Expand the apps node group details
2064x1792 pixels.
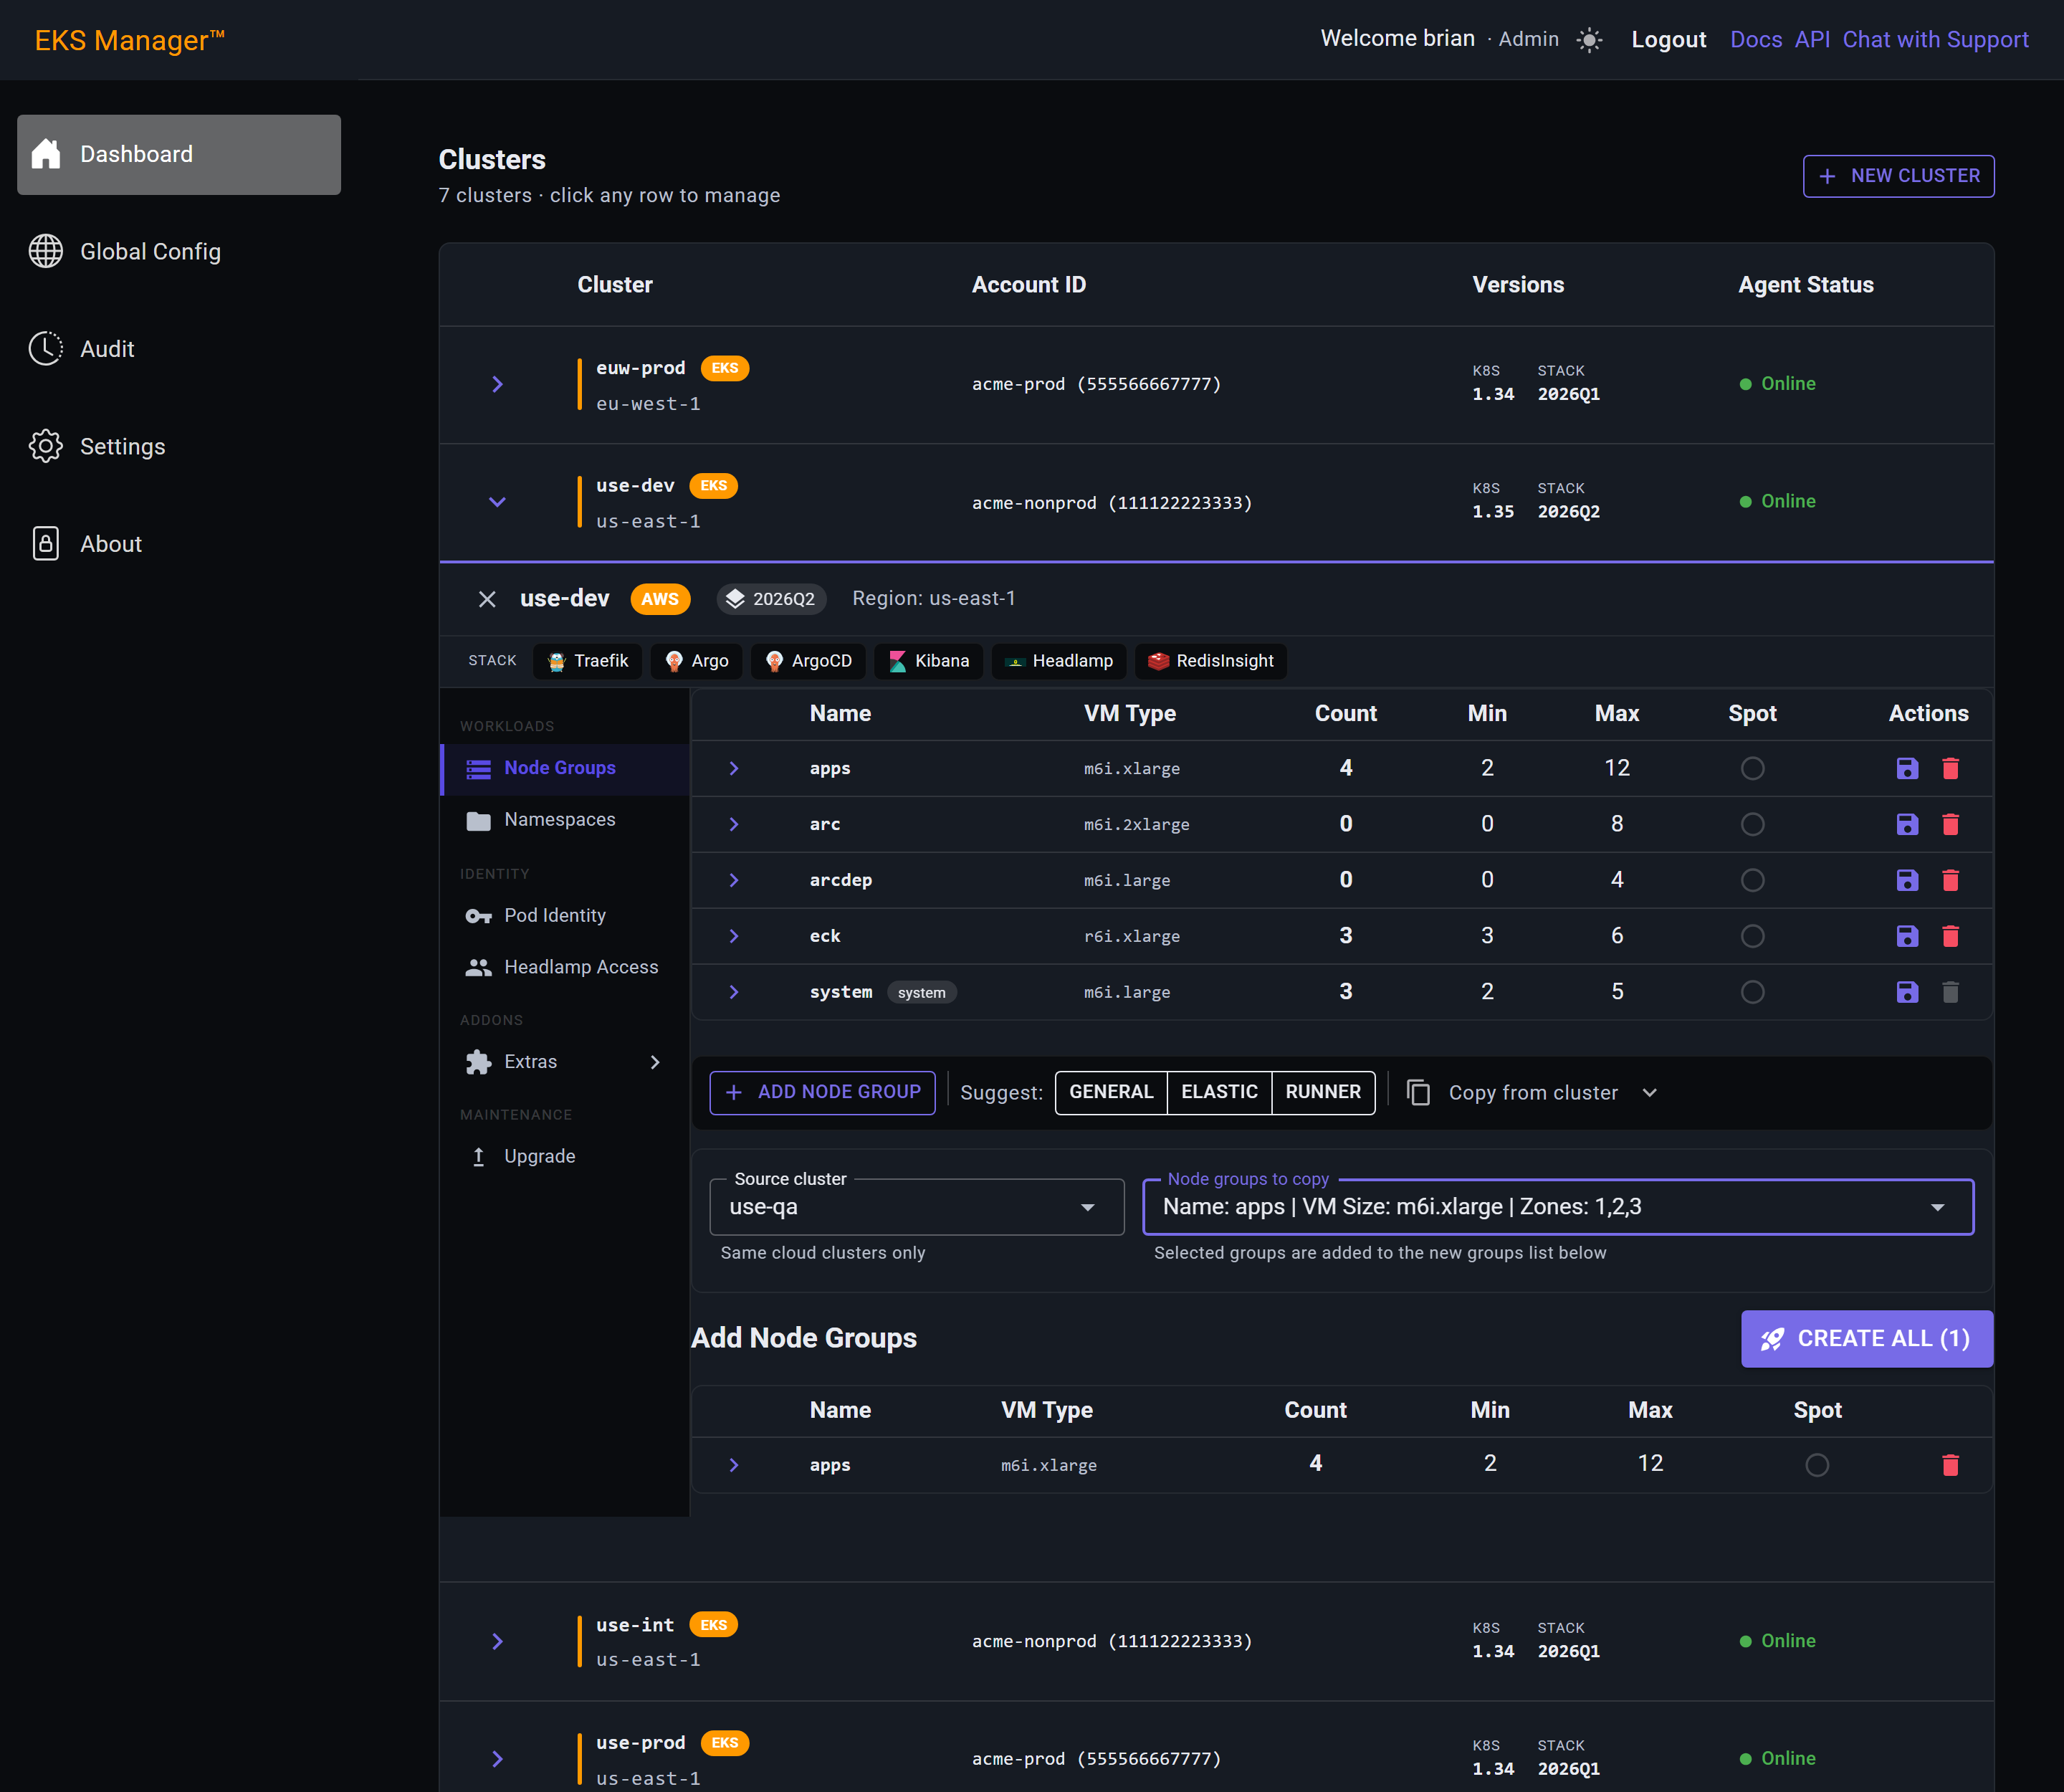pyautogui.click(x=734, y=768)
